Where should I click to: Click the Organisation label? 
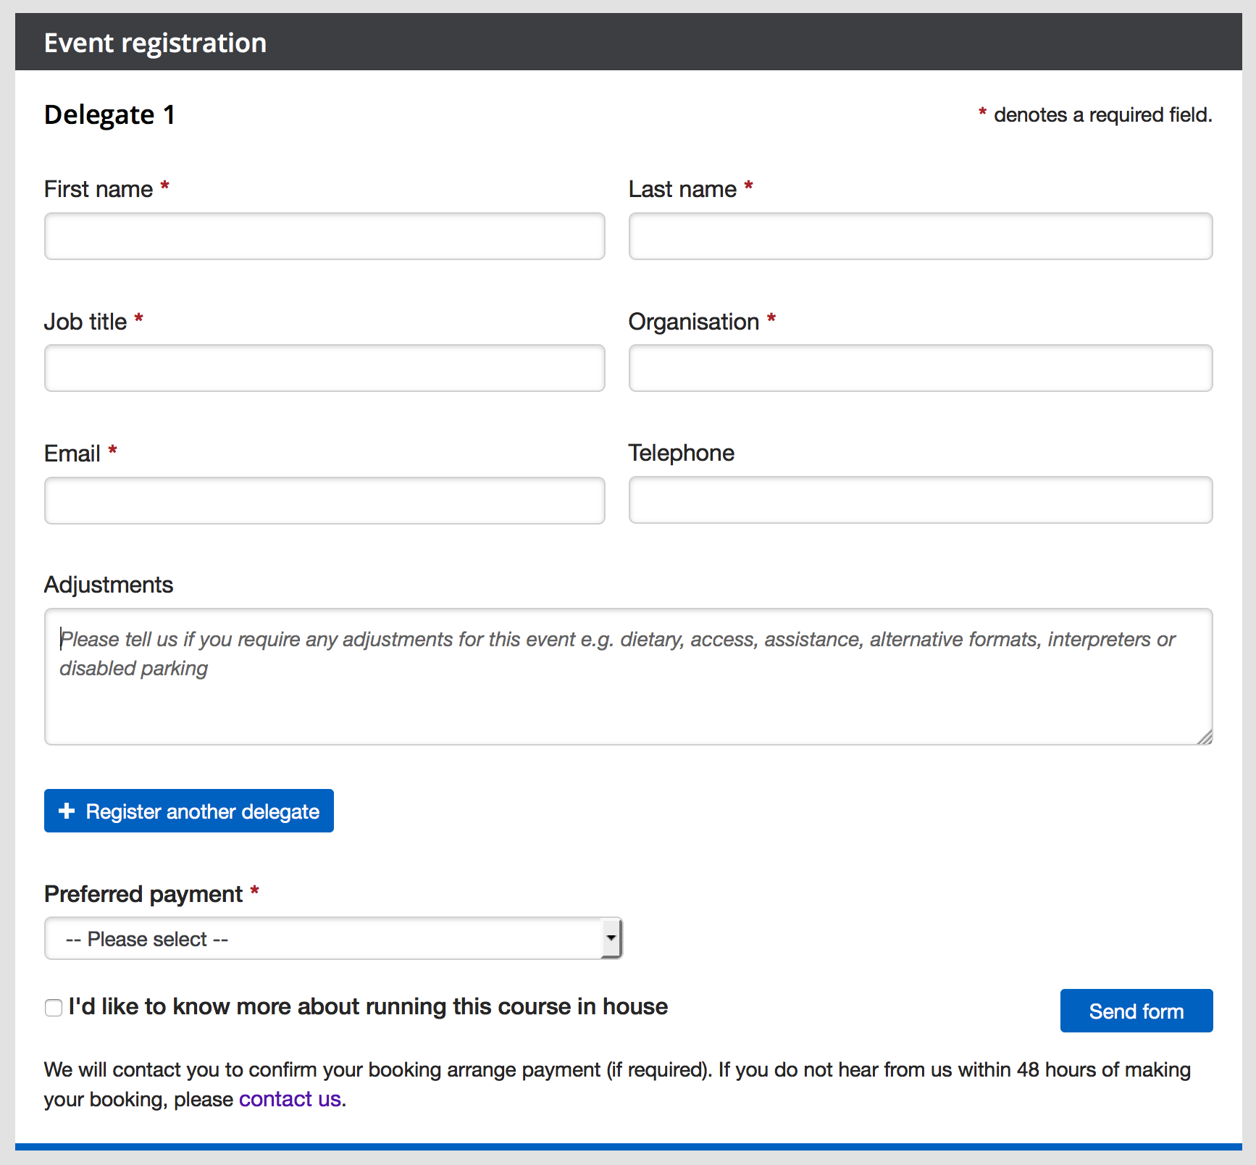pyautogui.click(x=694, y=321)
